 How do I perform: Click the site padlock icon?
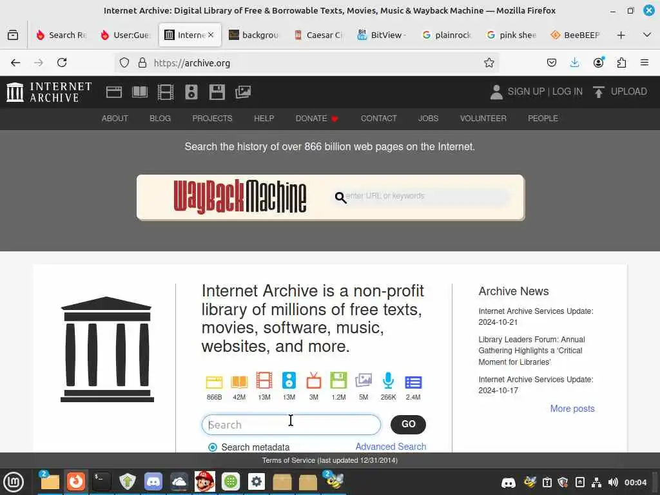[142, 63]
